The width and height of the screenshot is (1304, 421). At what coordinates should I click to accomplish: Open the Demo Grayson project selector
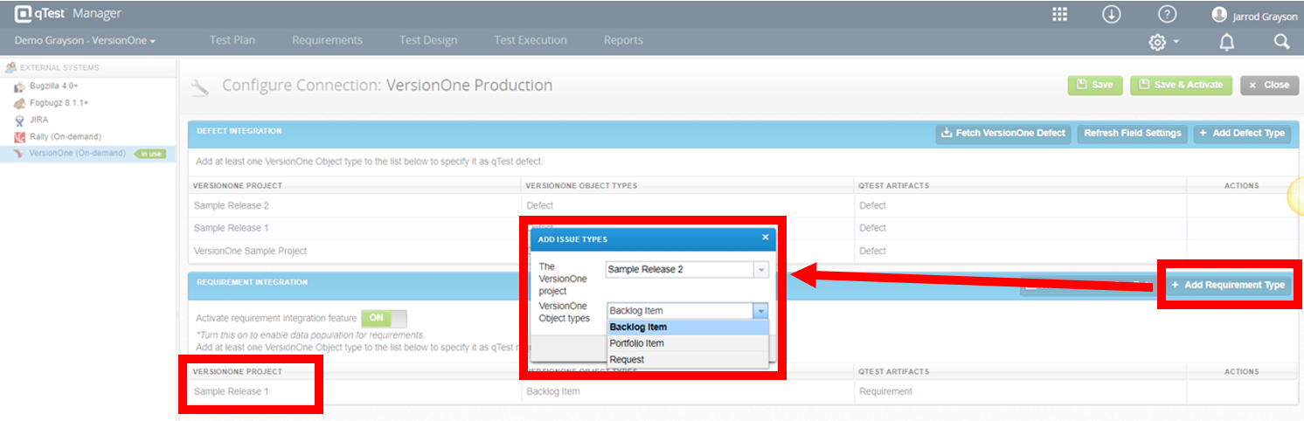(85, 40)
